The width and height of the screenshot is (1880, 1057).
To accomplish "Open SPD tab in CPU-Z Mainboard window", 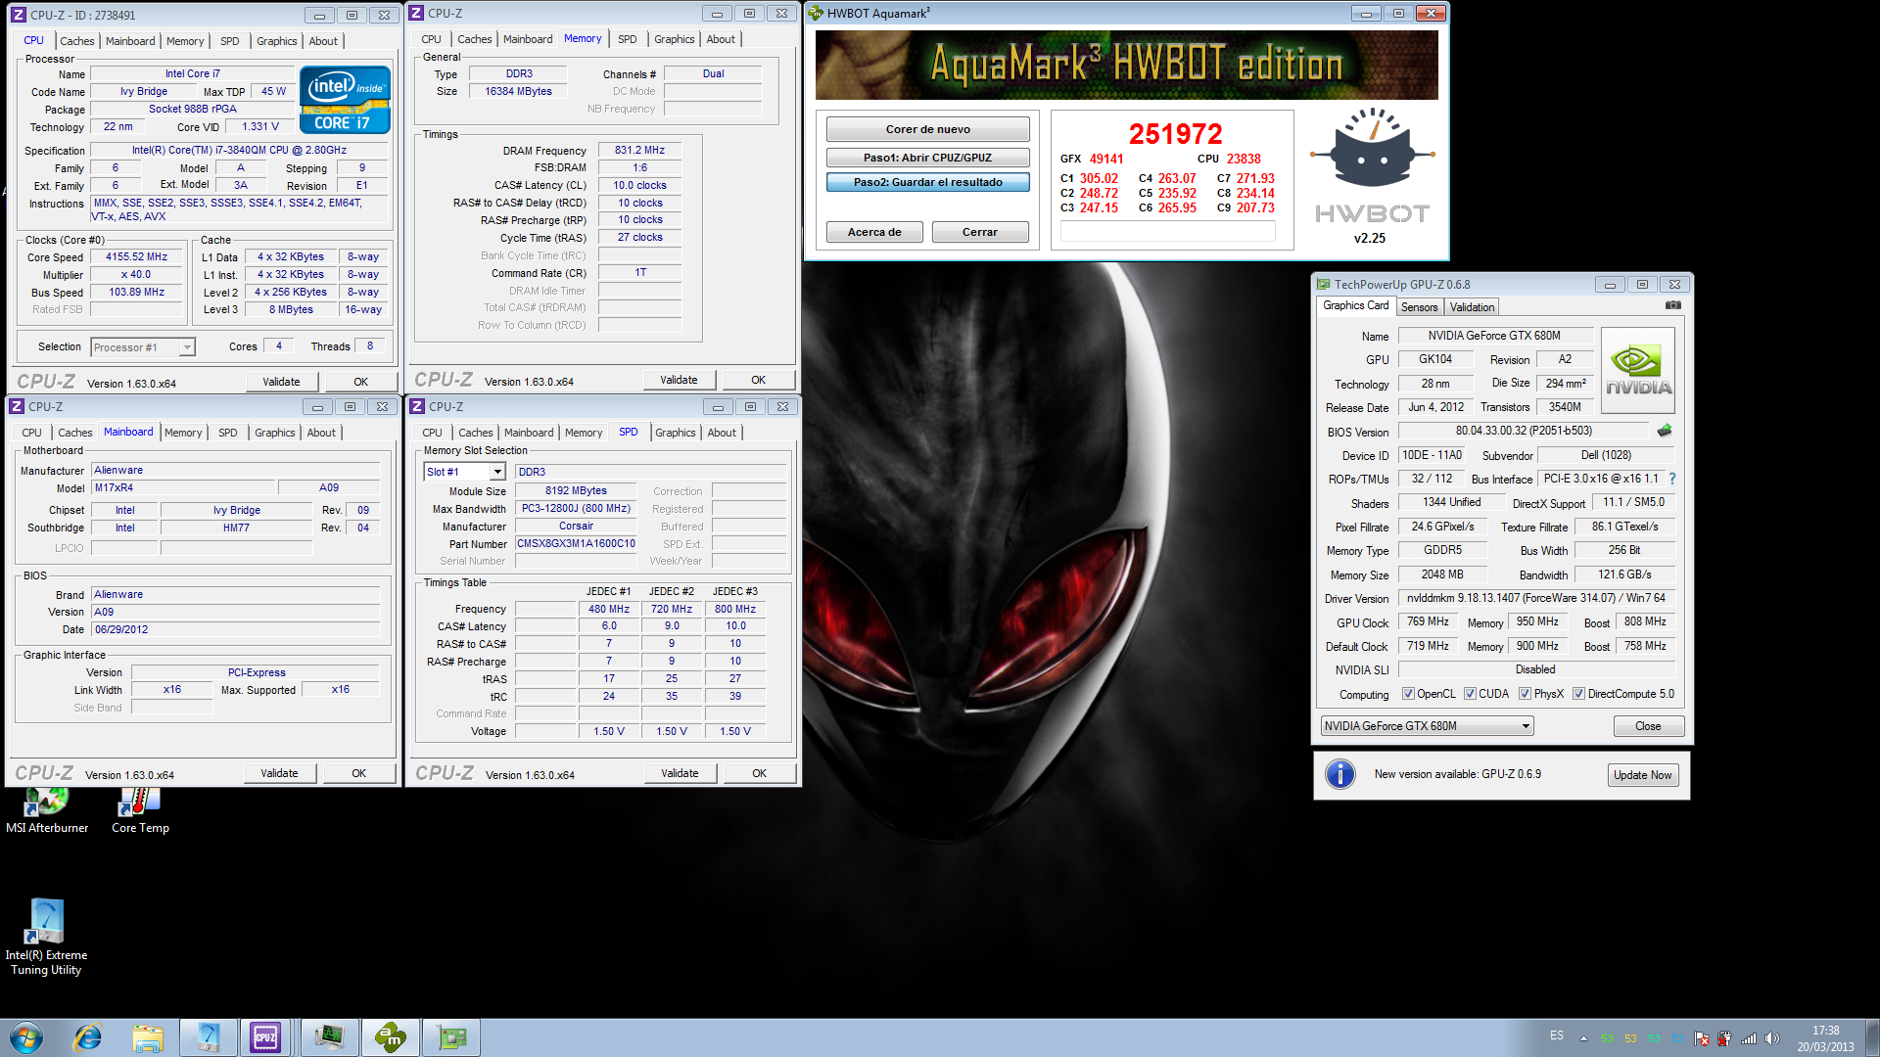I will [x=228, y=433].
